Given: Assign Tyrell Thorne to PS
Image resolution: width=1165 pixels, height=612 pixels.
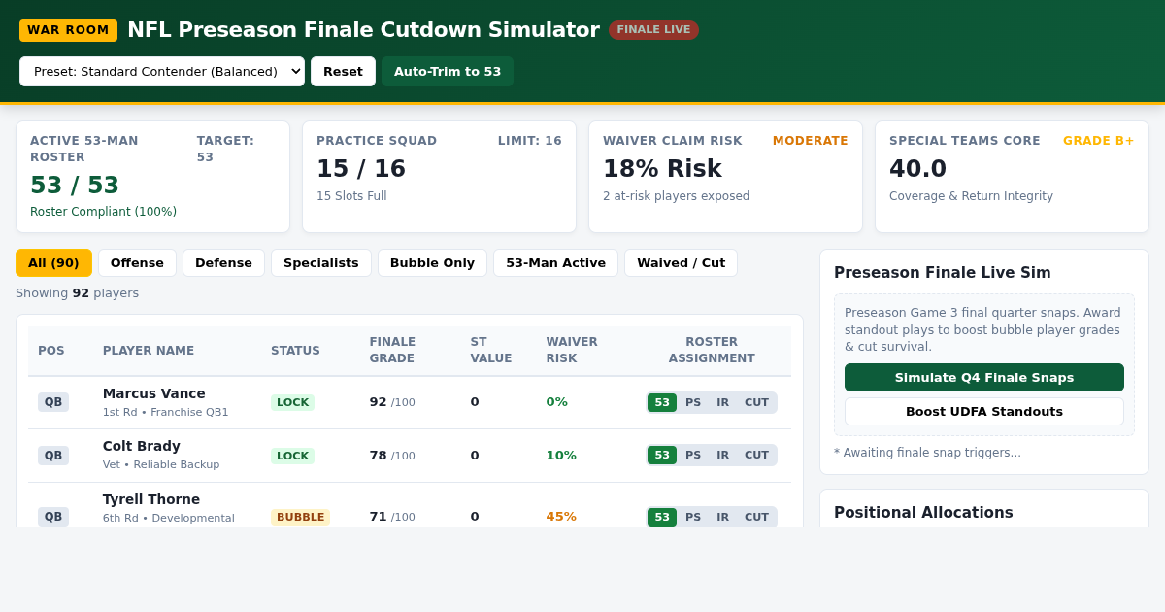Looking at the screenshot, I should [x=693, y=517].
